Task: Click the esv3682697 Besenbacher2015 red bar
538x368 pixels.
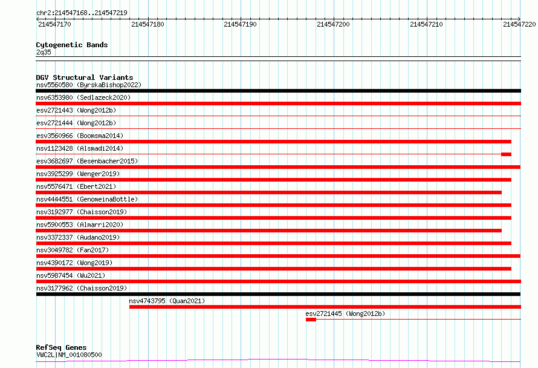Action: [278, 167]
